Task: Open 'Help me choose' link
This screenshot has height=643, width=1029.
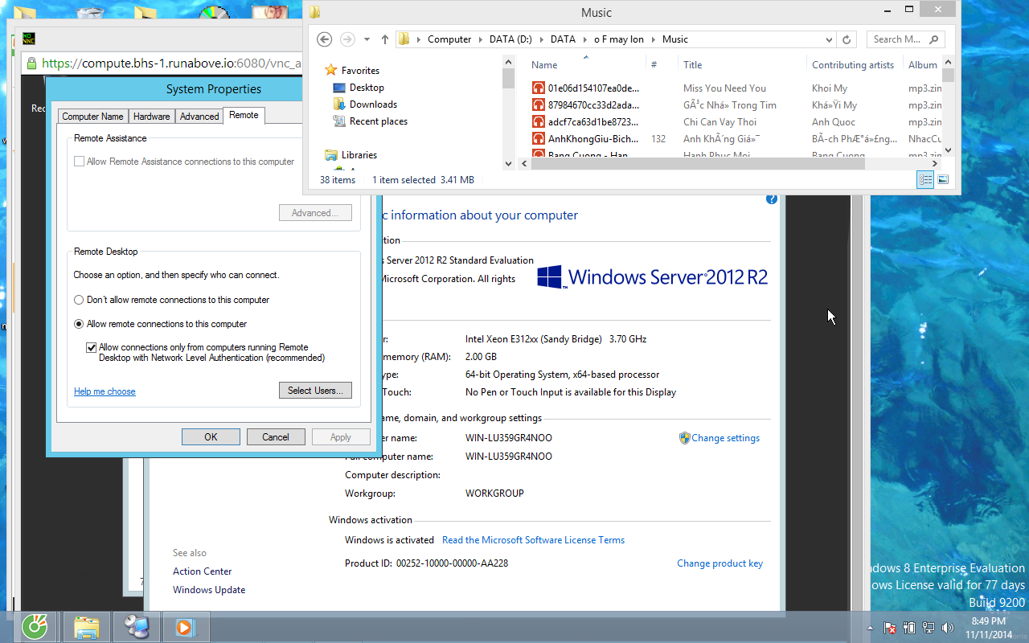Action: (105, 391)
